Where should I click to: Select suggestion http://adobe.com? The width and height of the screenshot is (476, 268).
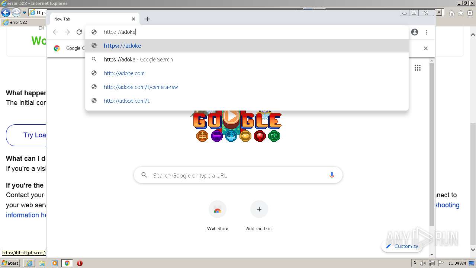[x=247, y=73]
